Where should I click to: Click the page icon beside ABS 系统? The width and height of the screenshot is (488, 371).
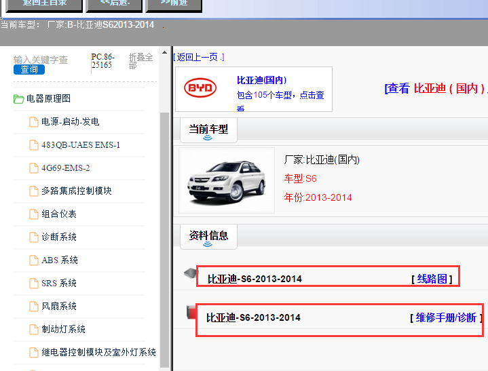click(x=34, y=260)
